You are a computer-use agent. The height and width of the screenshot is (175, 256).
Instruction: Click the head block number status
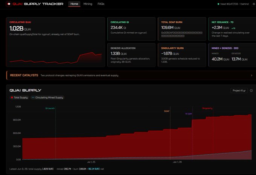pyautogui.click(x=235, y=4)
